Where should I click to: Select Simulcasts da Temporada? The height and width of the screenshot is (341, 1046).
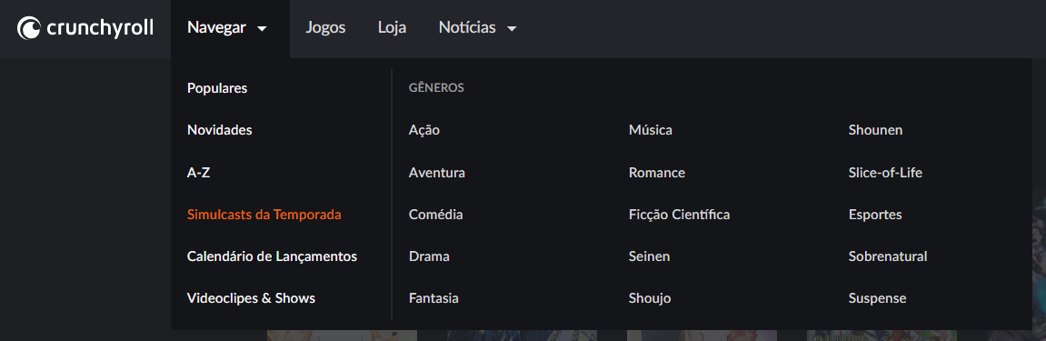pos(264,215)
